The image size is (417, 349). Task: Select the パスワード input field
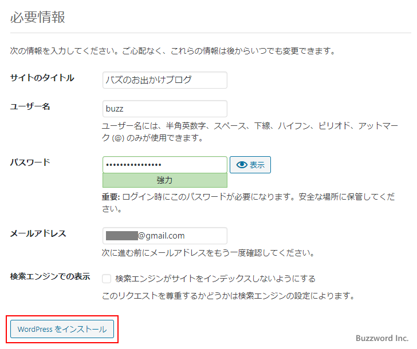click(165, 165)
